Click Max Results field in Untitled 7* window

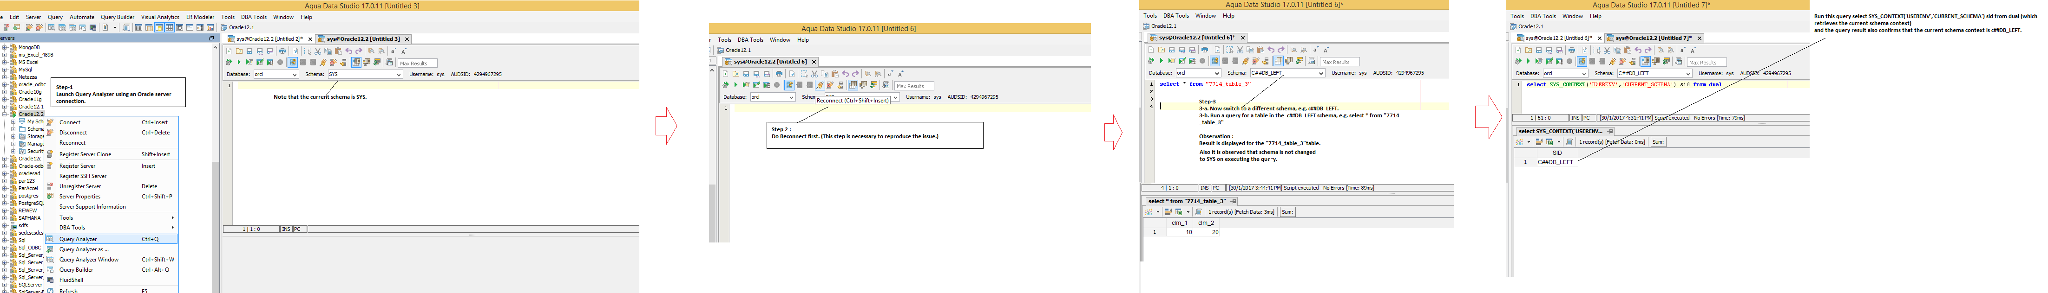pos(1707,62)
